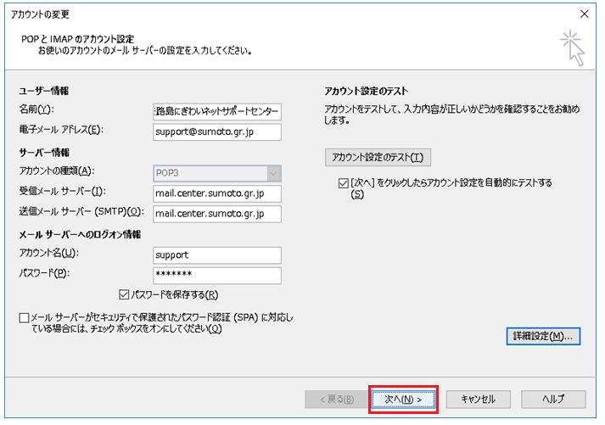The height and width of the screenshot is (425, 605).
Task: Click the アカウント名(U): label
Action: point(49,253)
